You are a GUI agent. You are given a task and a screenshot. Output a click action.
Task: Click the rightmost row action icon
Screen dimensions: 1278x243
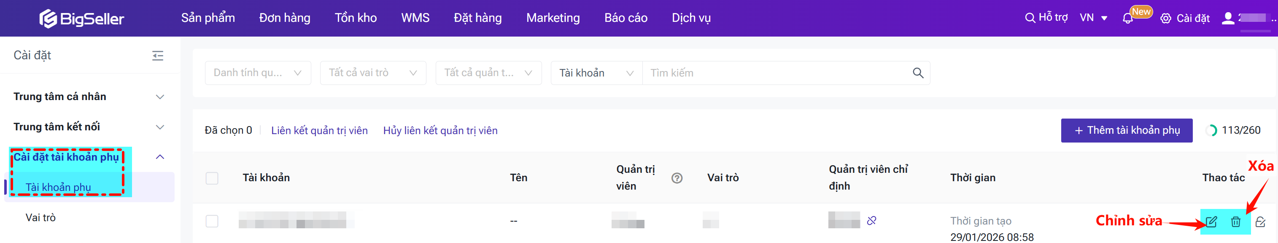pyautogui.click(x=1260, y=222)
